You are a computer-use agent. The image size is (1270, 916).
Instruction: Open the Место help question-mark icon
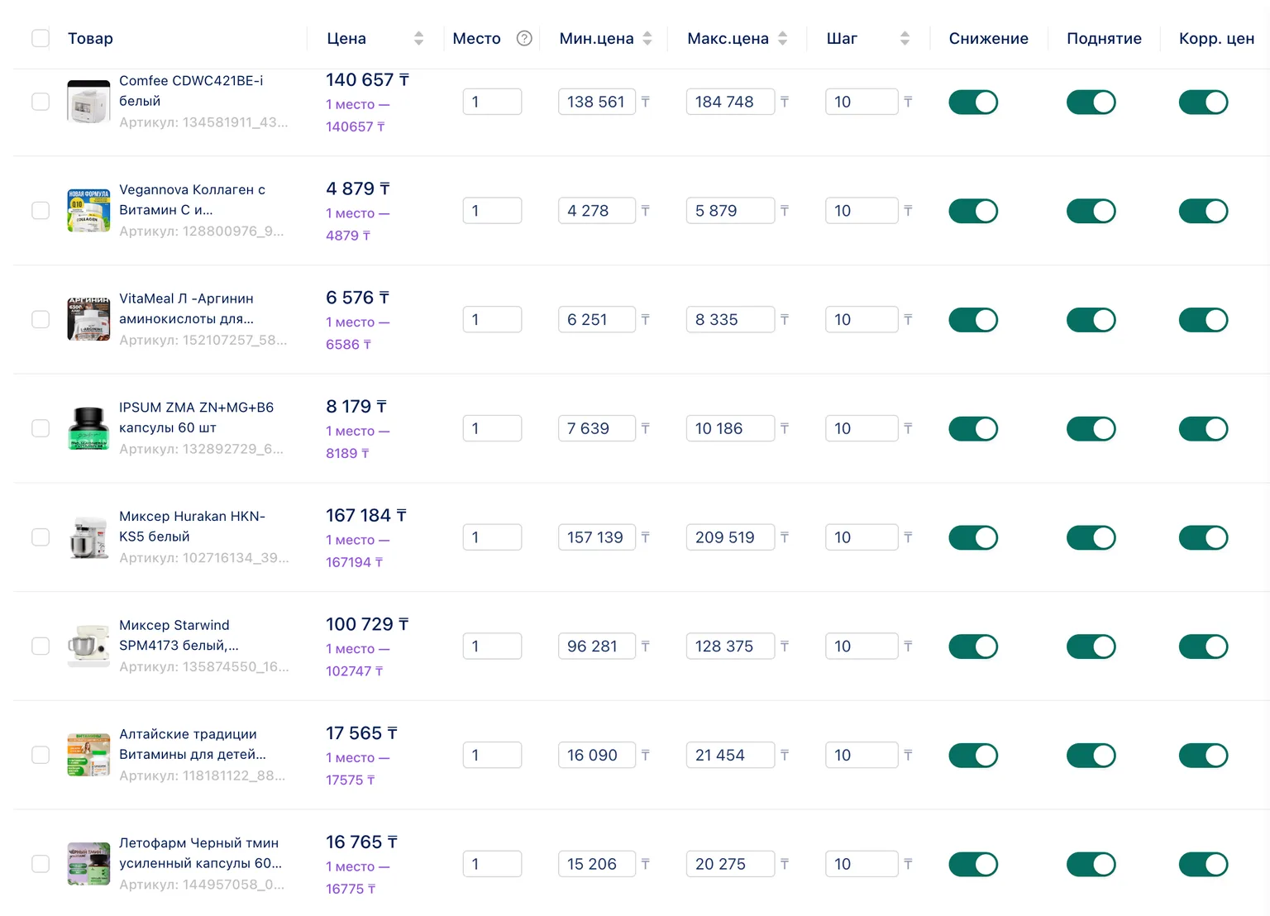pos(524,38)
